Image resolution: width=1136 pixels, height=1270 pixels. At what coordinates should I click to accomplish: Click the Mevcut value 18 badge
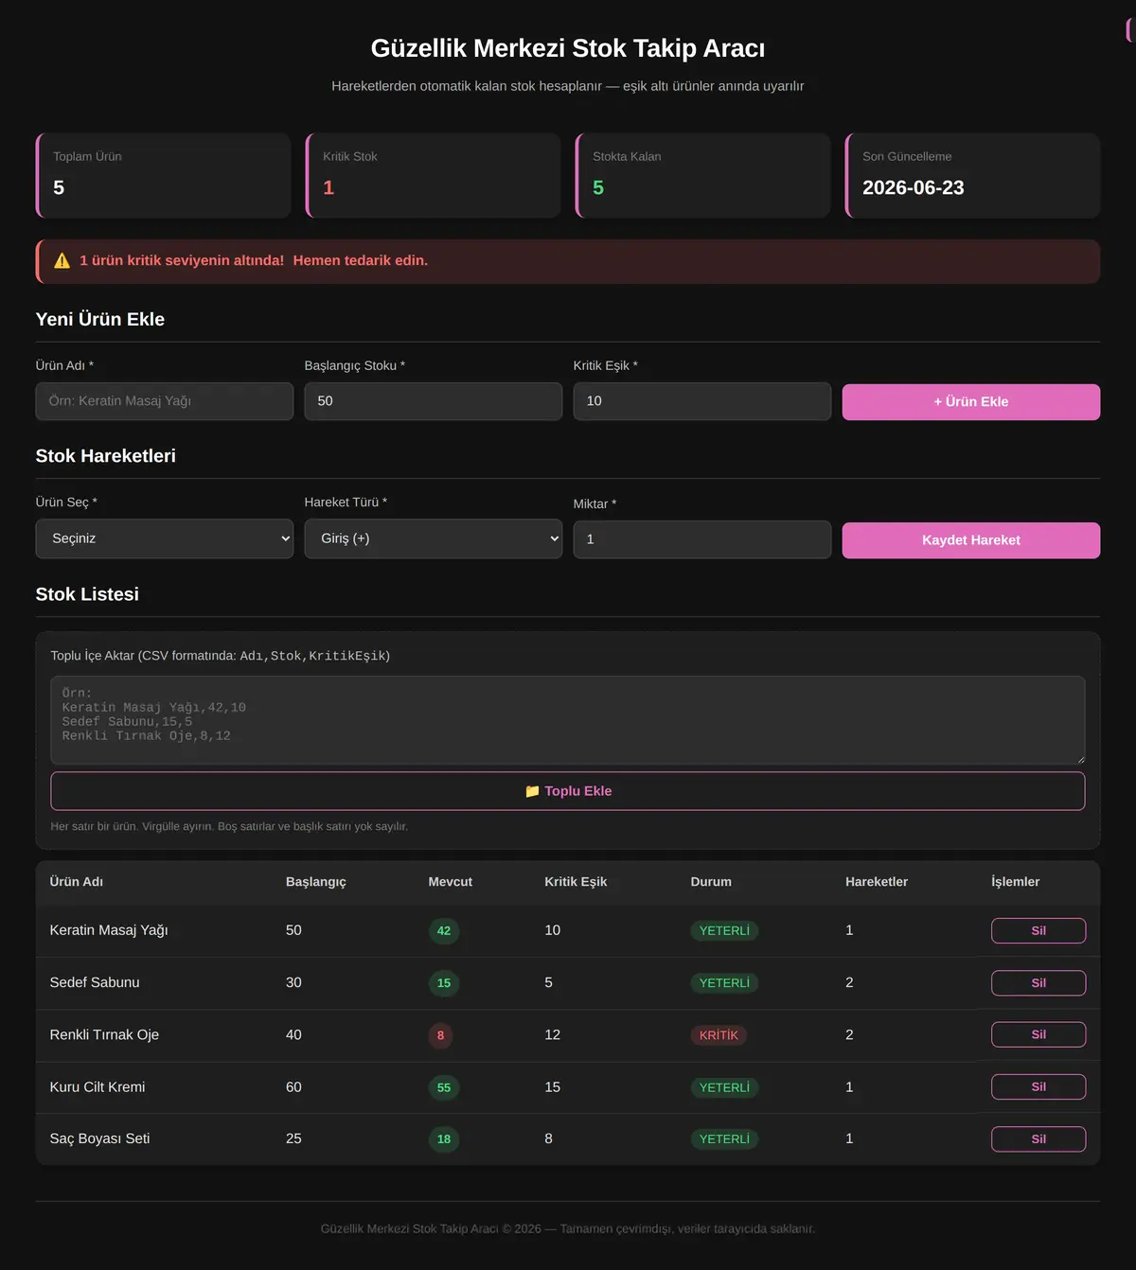point(444,1139)
